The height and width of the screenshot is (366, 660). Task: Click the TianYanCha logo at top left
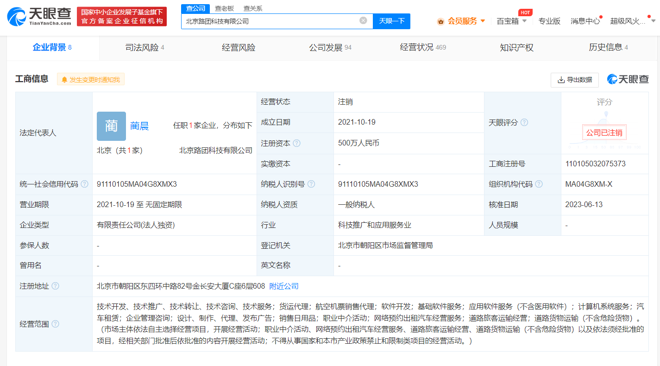[39, 16]
